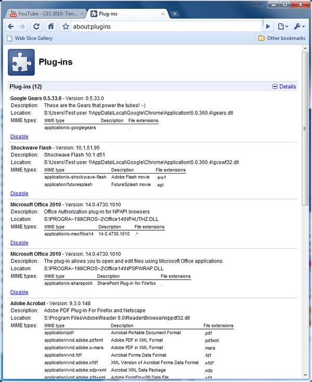This screenshot has width=312, height=382.
Task: Disable the Google Gears plug-in
Action: pos(19,137)
